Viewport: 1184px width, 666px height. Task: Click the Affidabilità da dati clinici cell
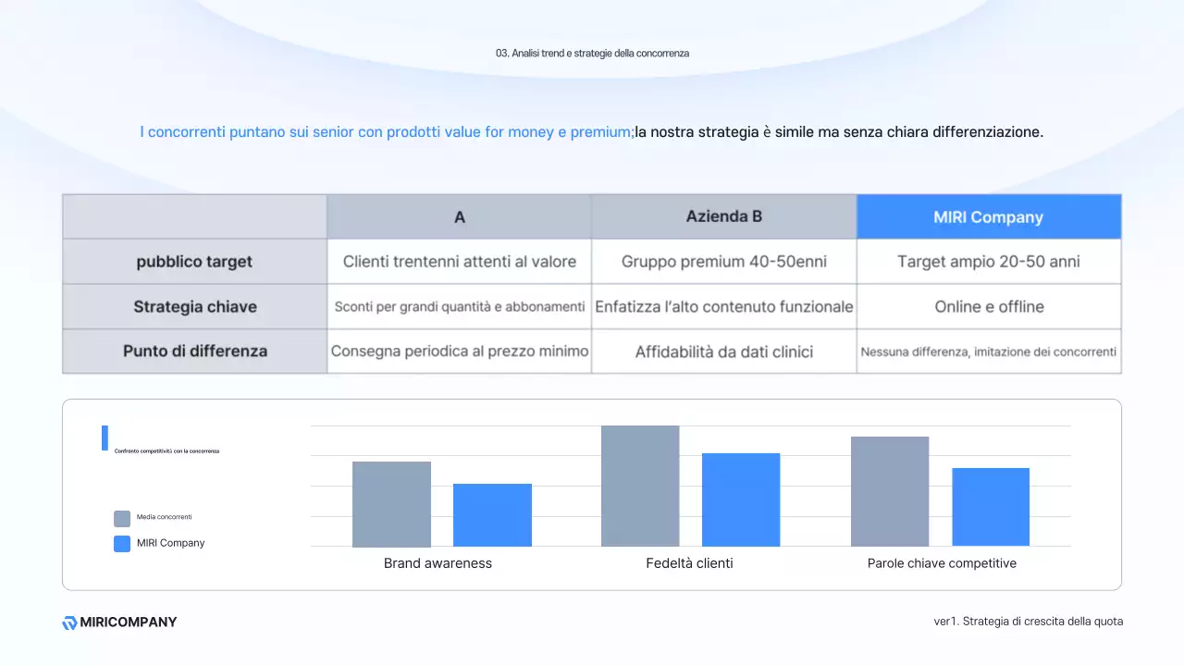pos(723,351)
